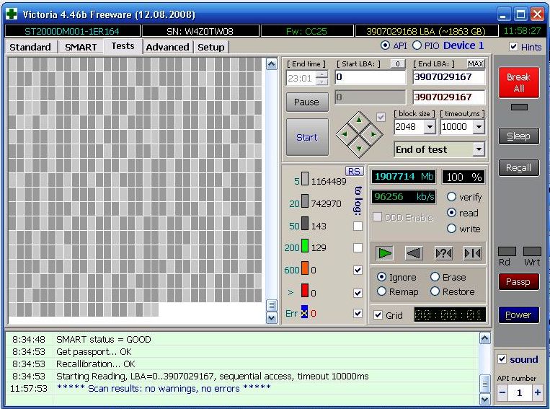The width and height of the screenshot is (550, 409).
Task: Switch to the Advanced tab
Action: pos(168,47)
